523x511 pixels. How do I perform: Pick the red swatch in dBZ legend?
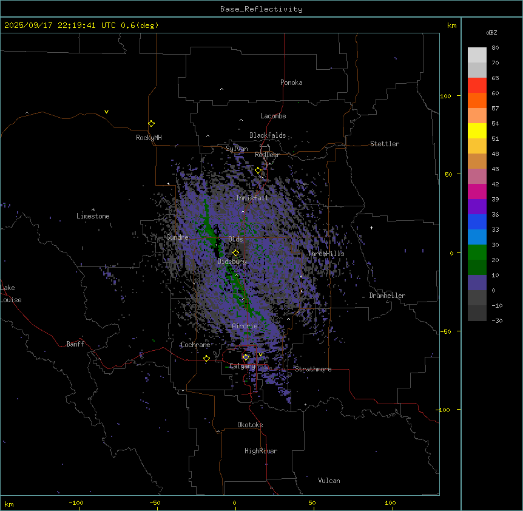(477, 85)
